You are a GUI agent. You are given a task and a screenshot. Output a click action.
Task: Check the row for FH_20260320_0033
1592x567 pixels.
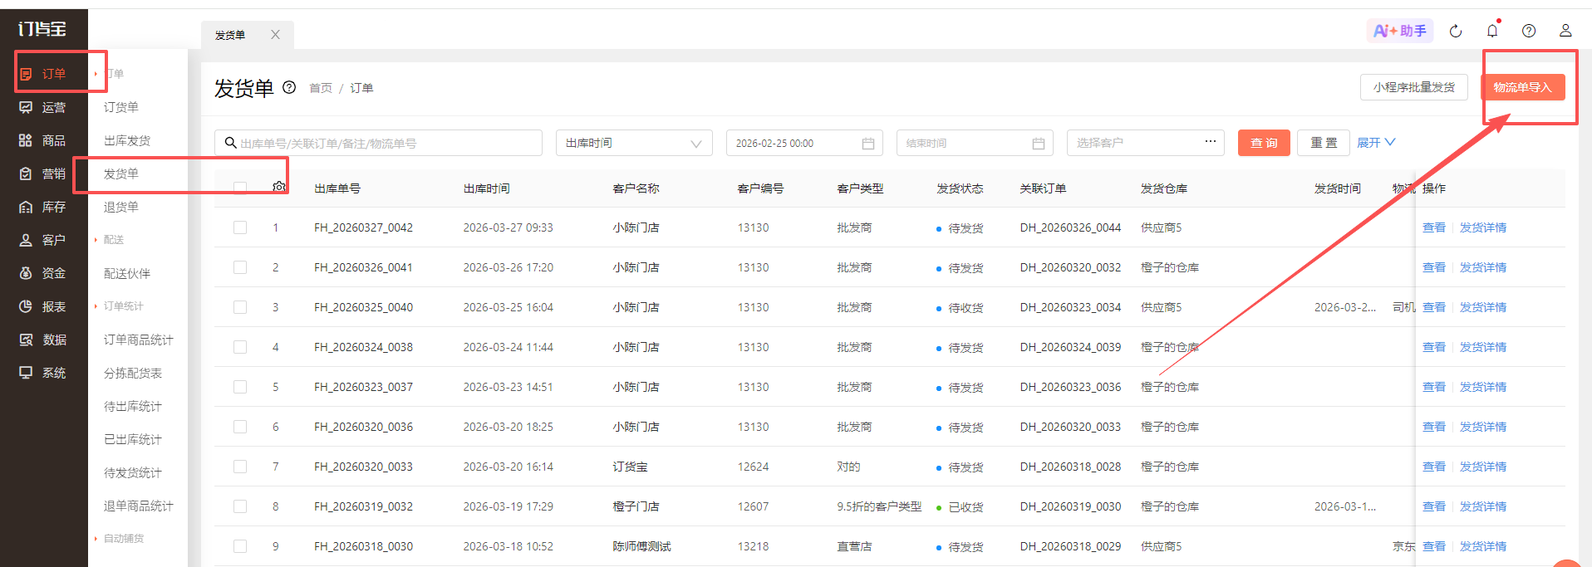[240, 467]
